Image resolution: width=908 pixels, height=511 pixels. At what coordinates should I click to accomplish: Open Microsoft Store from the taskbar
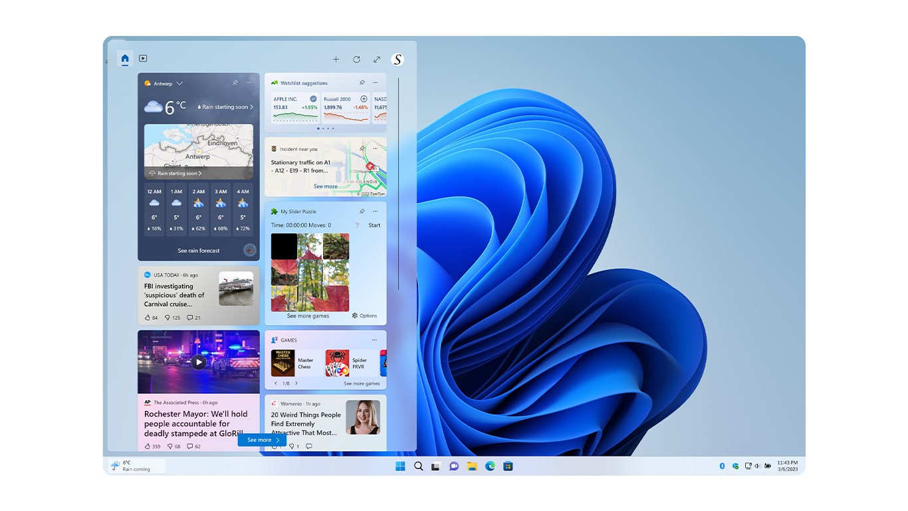click(508, 466)
